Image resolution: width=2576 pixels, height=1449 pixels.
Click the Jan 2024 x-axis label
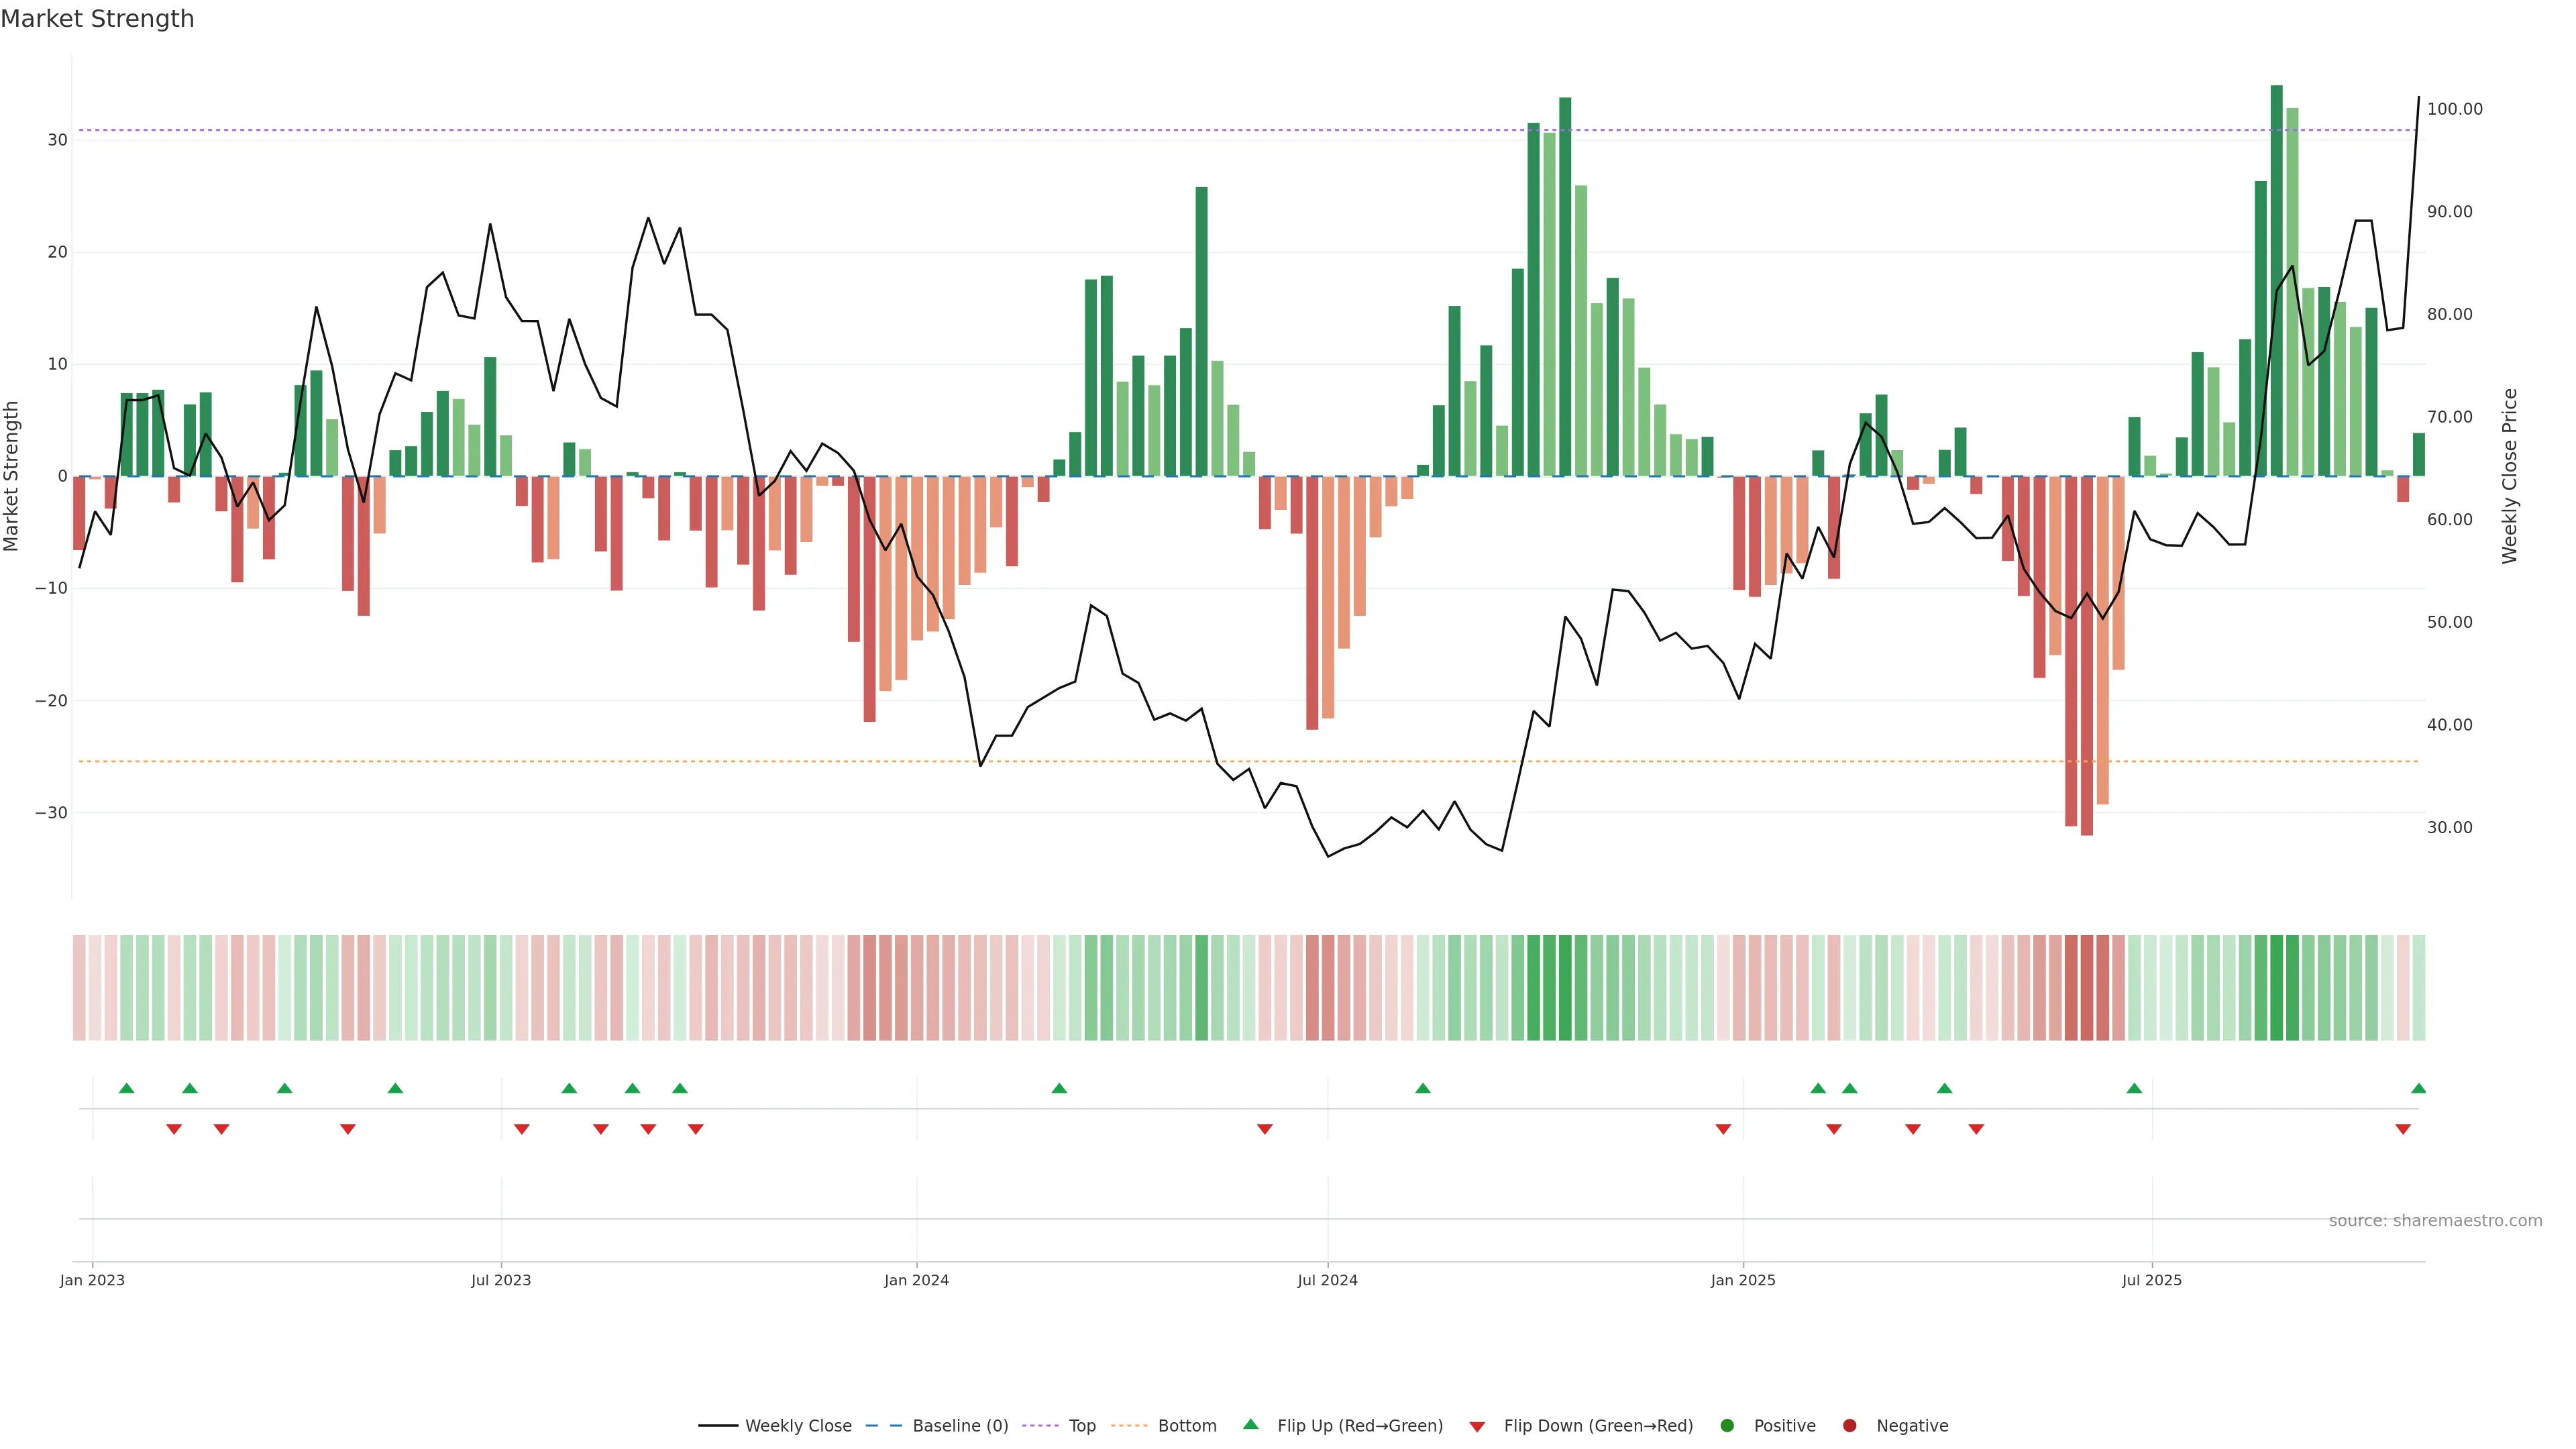[916, 1280]
